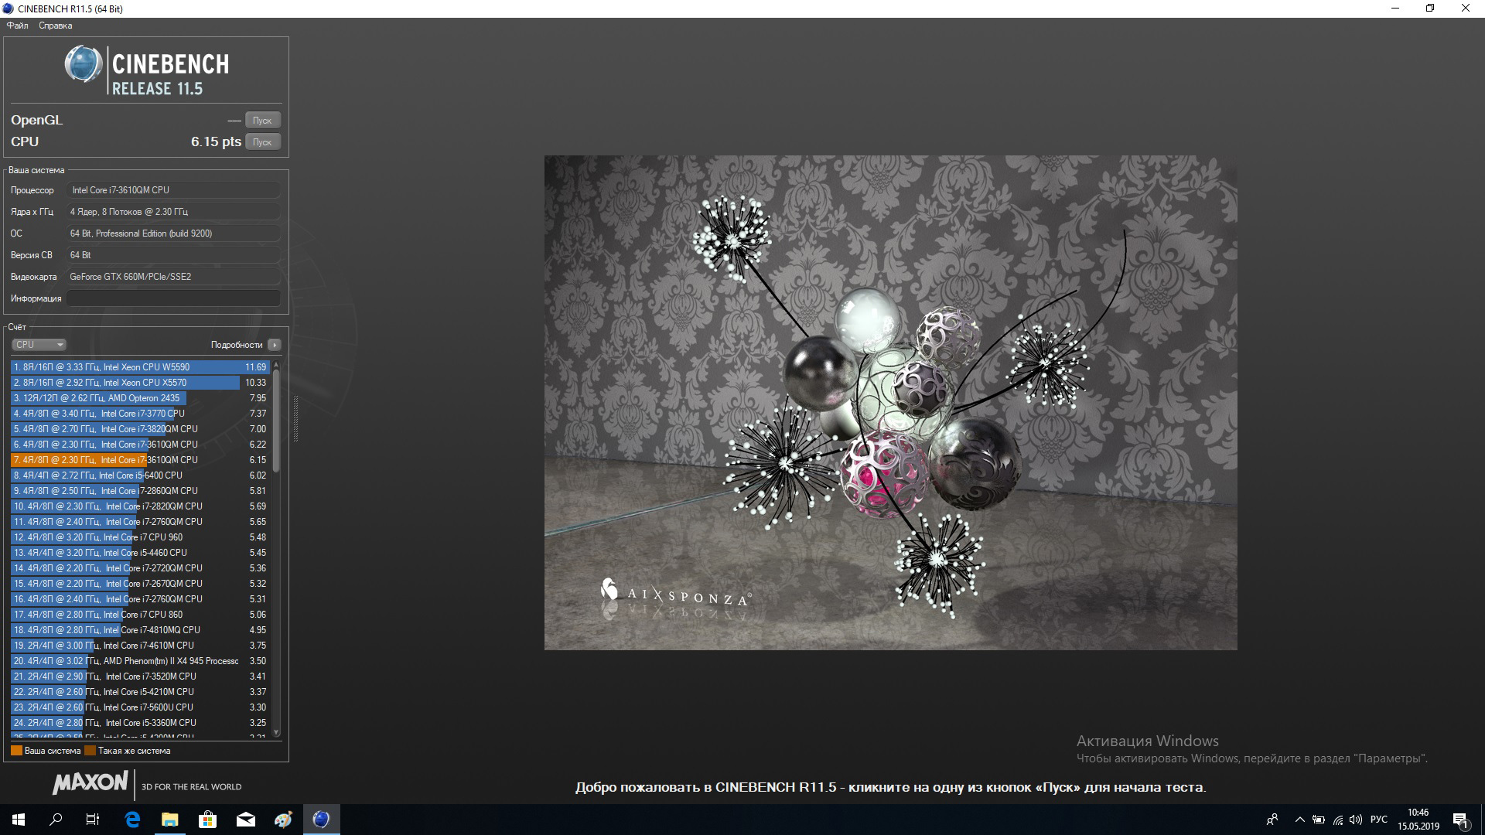Open the Windows Start menu

pyautogui.click(x=19, y=820)
